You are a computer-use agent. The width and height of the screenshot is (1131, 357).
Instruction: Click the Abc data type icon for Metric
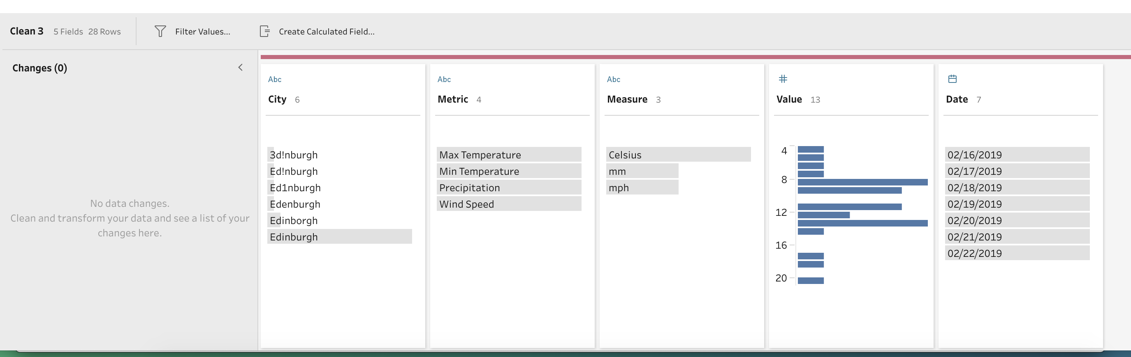click(x=444, y=79)
